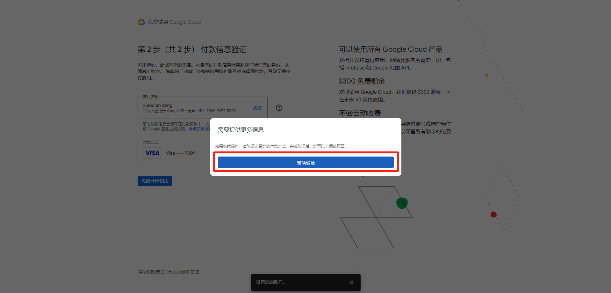Click the 更改 link in payment profile

(257, 108)
